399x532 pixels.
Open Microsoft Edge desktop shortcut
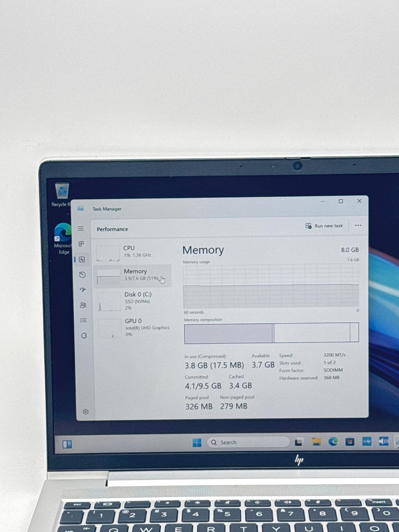[x=63, y=239]
